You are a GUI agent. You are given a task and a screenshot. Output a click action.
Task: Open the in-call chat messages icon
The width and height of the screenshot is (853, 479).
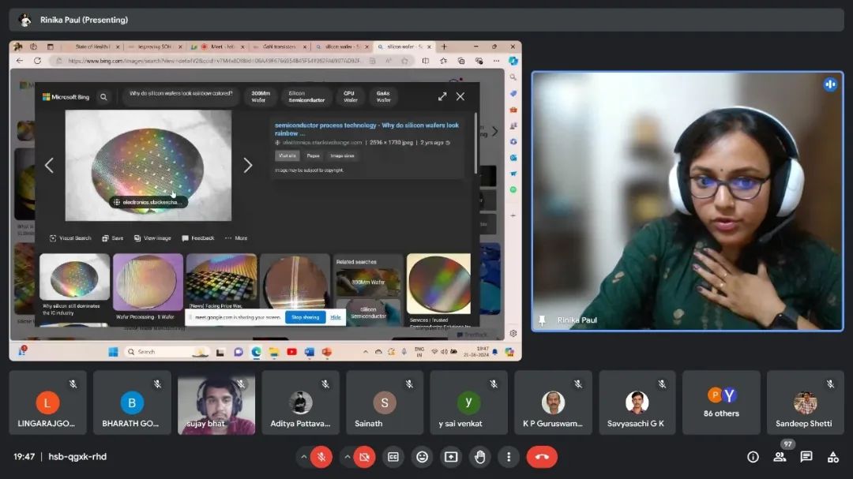[x=806, y=457]
